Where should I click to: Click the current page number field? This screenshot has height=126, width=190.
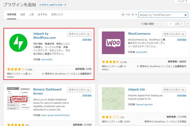[x=171, y=24]
